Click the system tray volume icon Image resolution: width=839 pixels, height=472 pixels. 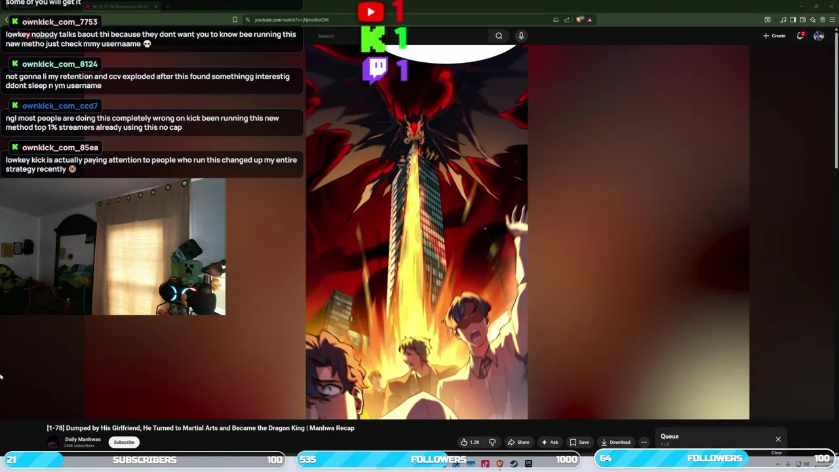tap(806, 464)
